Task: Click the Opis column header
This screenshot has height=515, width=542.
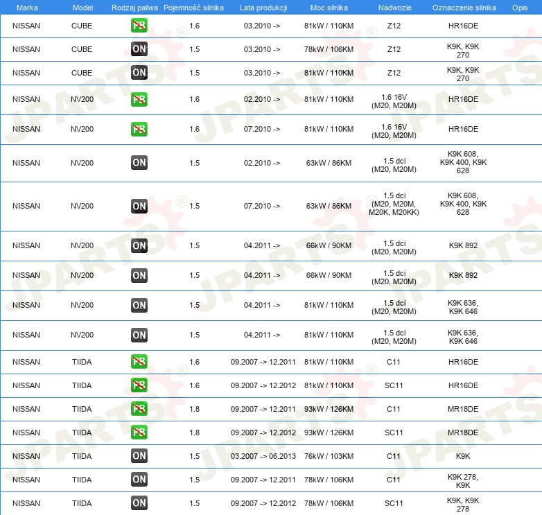Action: point(520,8)
